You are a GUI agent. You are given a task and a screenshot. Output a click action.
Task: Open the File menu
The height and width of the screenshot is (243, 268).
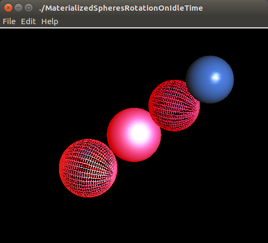[x=9, y=21]
